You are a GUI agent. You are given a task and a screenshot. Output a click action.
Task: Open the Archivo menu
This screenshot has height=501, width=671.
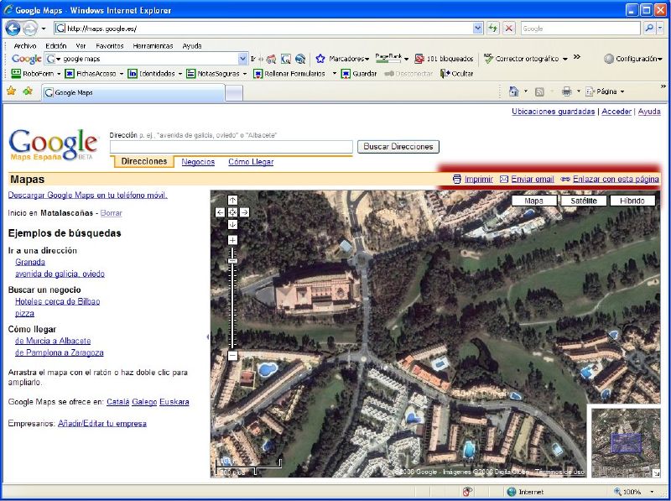(25, 46)
